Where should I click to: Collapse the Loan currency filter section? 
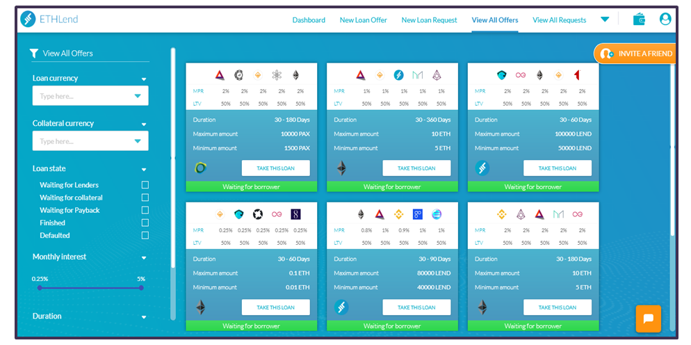pos(144,79)
